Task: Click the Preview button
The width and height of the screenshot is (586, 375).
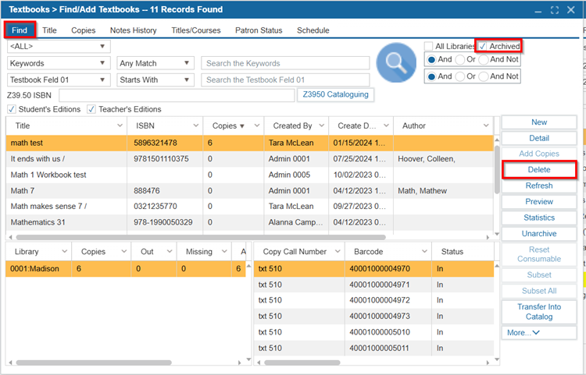Action: pyautogui.click(x=539, y=202)
